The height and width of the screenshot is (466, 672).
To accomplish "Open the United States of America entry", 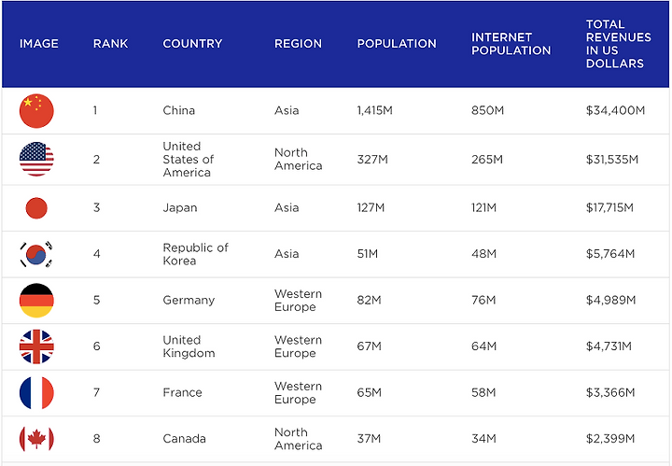I will 189,160.
